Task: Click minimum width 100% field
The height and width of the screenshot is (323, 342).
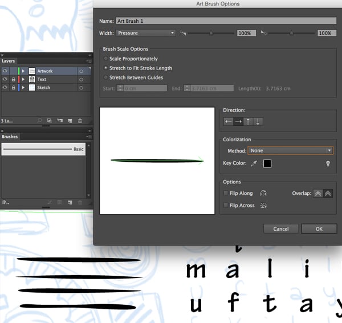Action: coord(246,33)
